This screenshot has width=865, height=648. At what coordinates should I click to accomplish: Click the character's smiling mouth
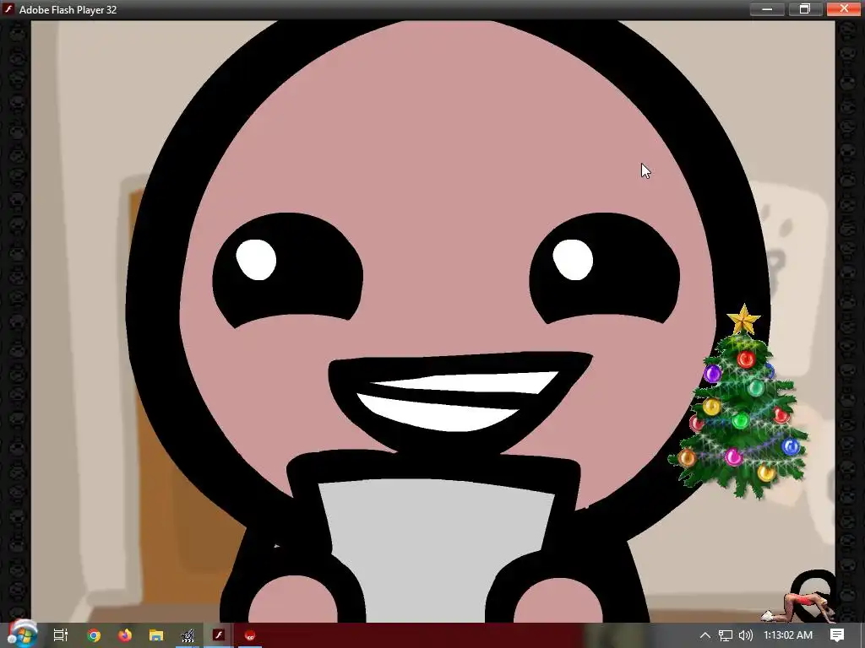[460, 401]
